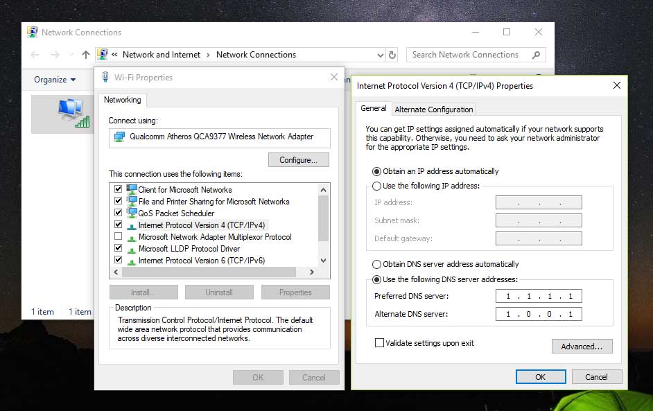Viewport: 653px width, 411px height.
Task: Go up one level with Up arrow
Action: tap(86, 55)
